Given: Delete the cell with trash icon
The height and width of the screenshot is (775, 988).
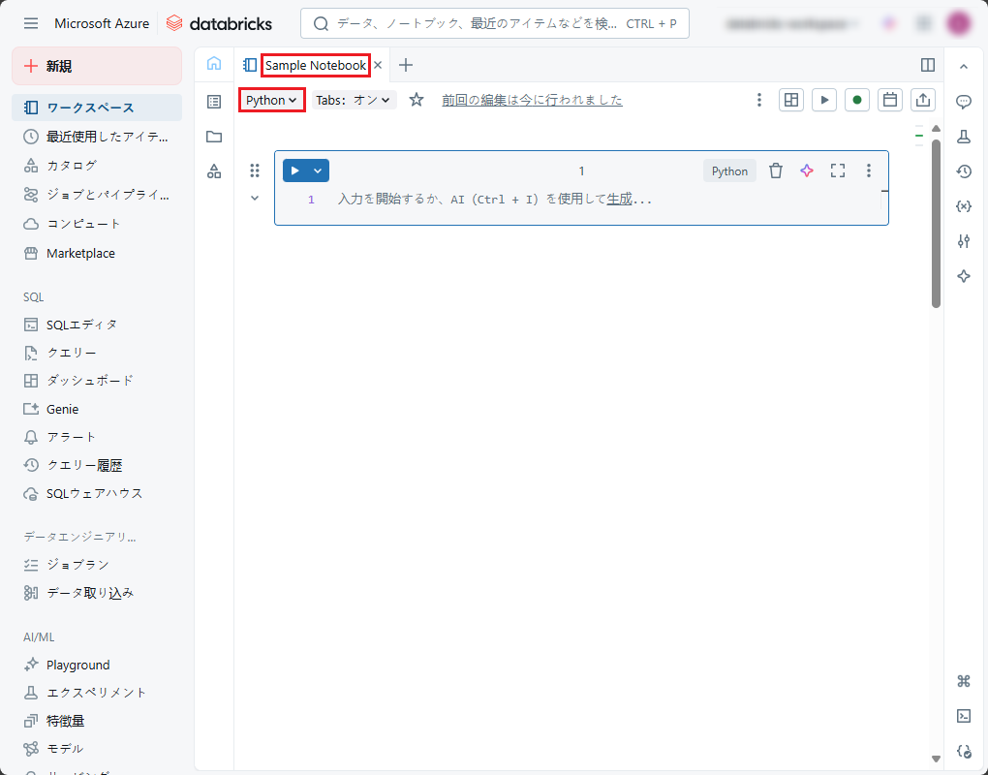Looking at the screenshot, I should 775,171.
